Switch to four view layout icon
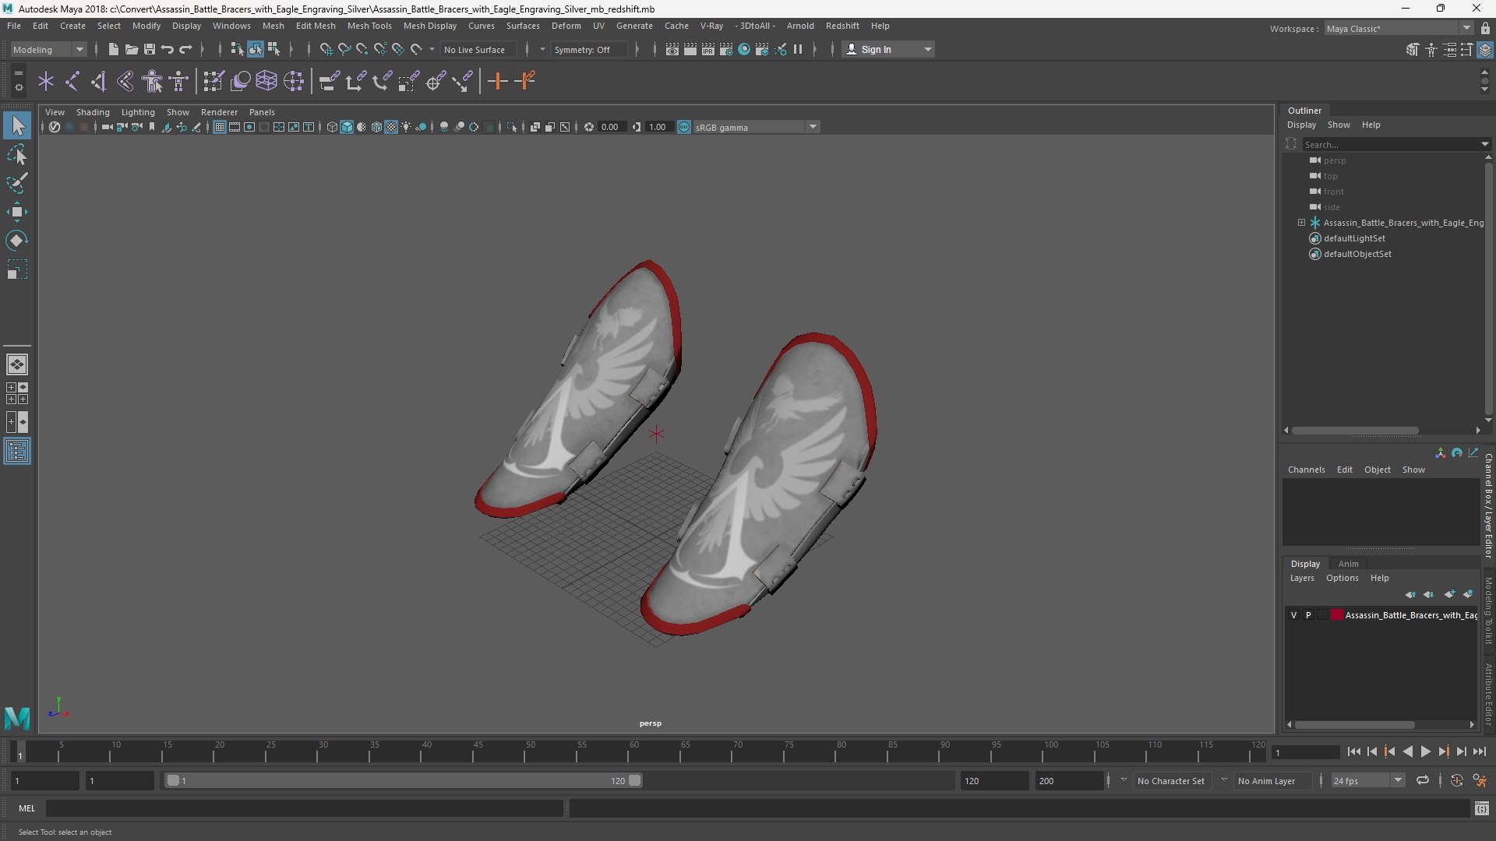The image size is (1496, 841). click(x=17, y=393)
